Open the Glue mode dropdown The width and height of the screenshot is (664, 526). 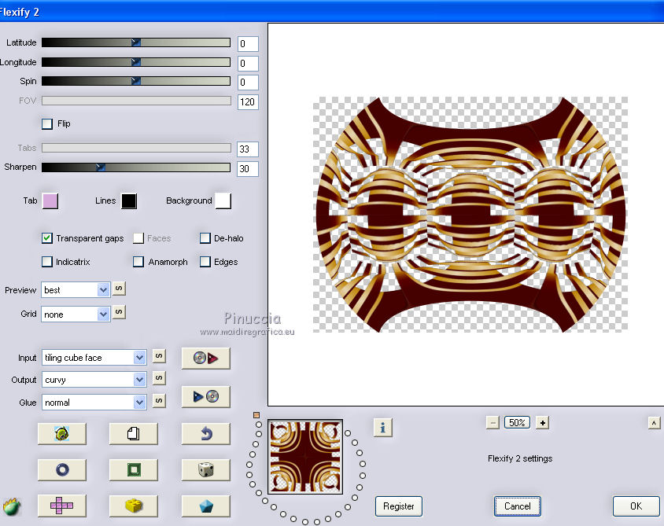click(x=94, y=403)
